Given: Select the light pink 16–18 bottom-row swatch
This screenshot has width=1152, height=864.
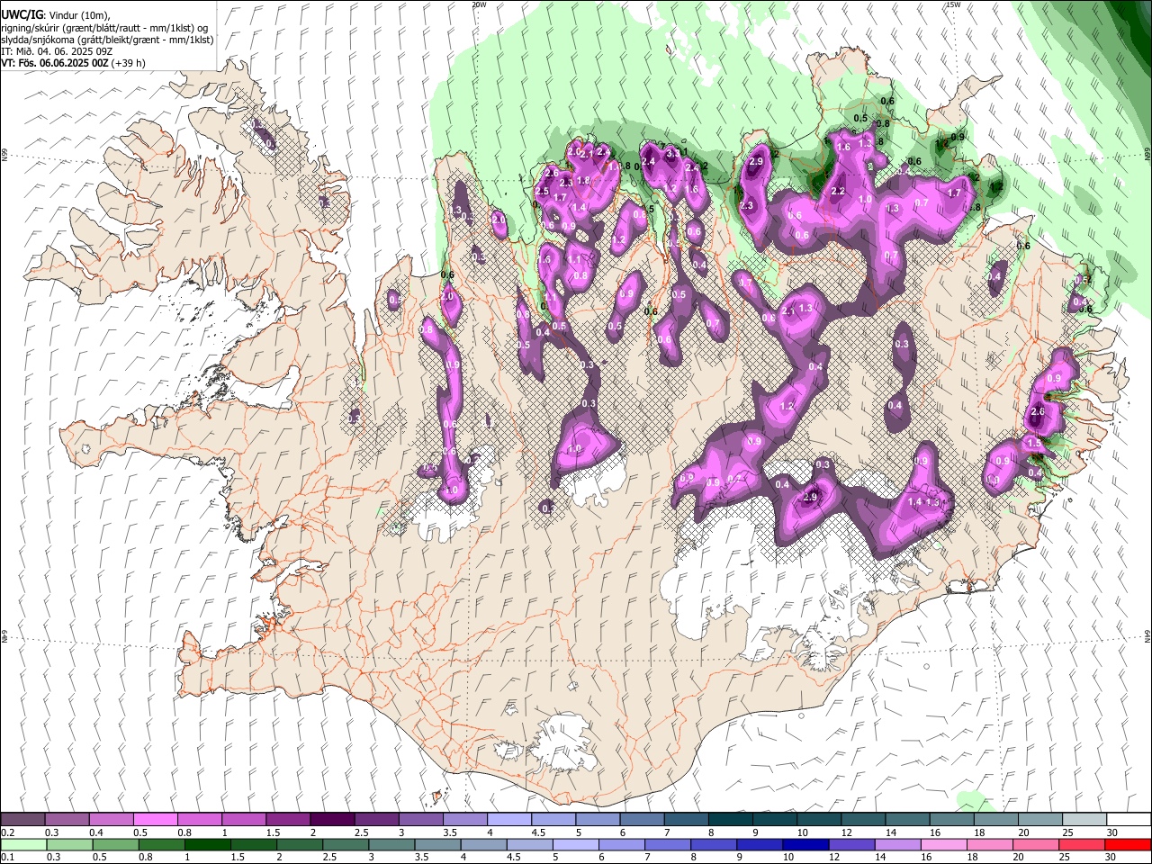Looking at the screenshot, I should (x=942, y=844).
